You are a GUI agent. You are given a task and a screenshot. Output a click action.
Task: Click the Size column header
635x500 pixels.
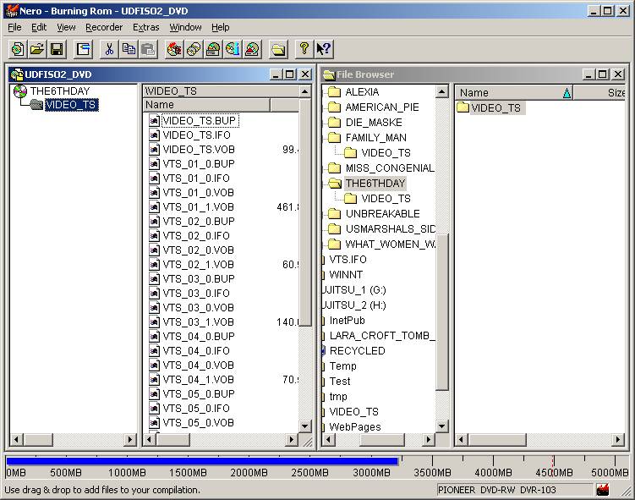pyautogui.click(x=616, y=93)
